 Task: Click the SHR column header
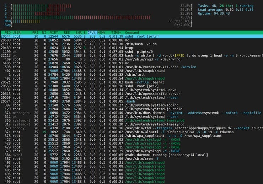click(x=79, y=33)
